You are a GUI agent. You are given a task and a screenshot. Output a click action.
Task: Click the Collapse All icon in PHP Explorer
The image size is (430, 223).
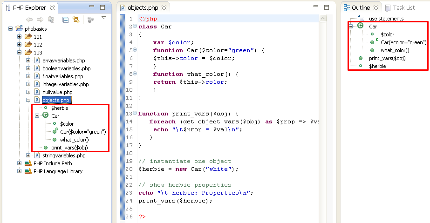[65, 20]
